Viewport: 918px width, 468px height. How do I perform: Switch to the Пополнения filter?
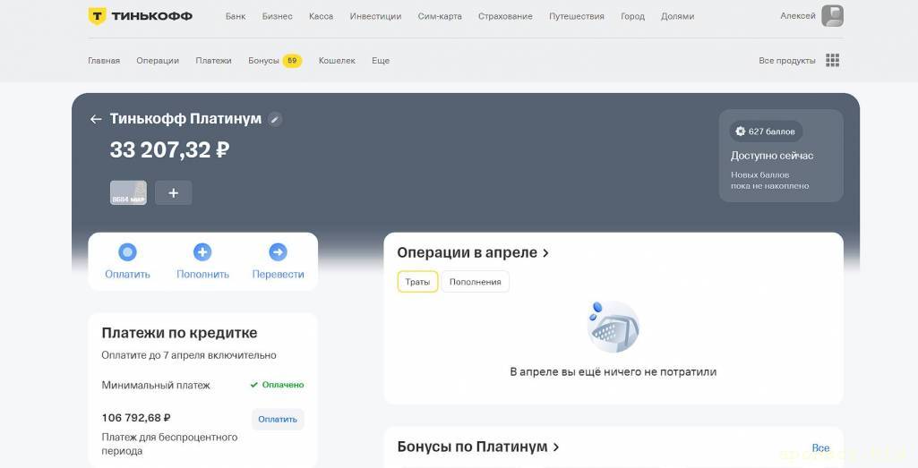[x=475, y=282]
